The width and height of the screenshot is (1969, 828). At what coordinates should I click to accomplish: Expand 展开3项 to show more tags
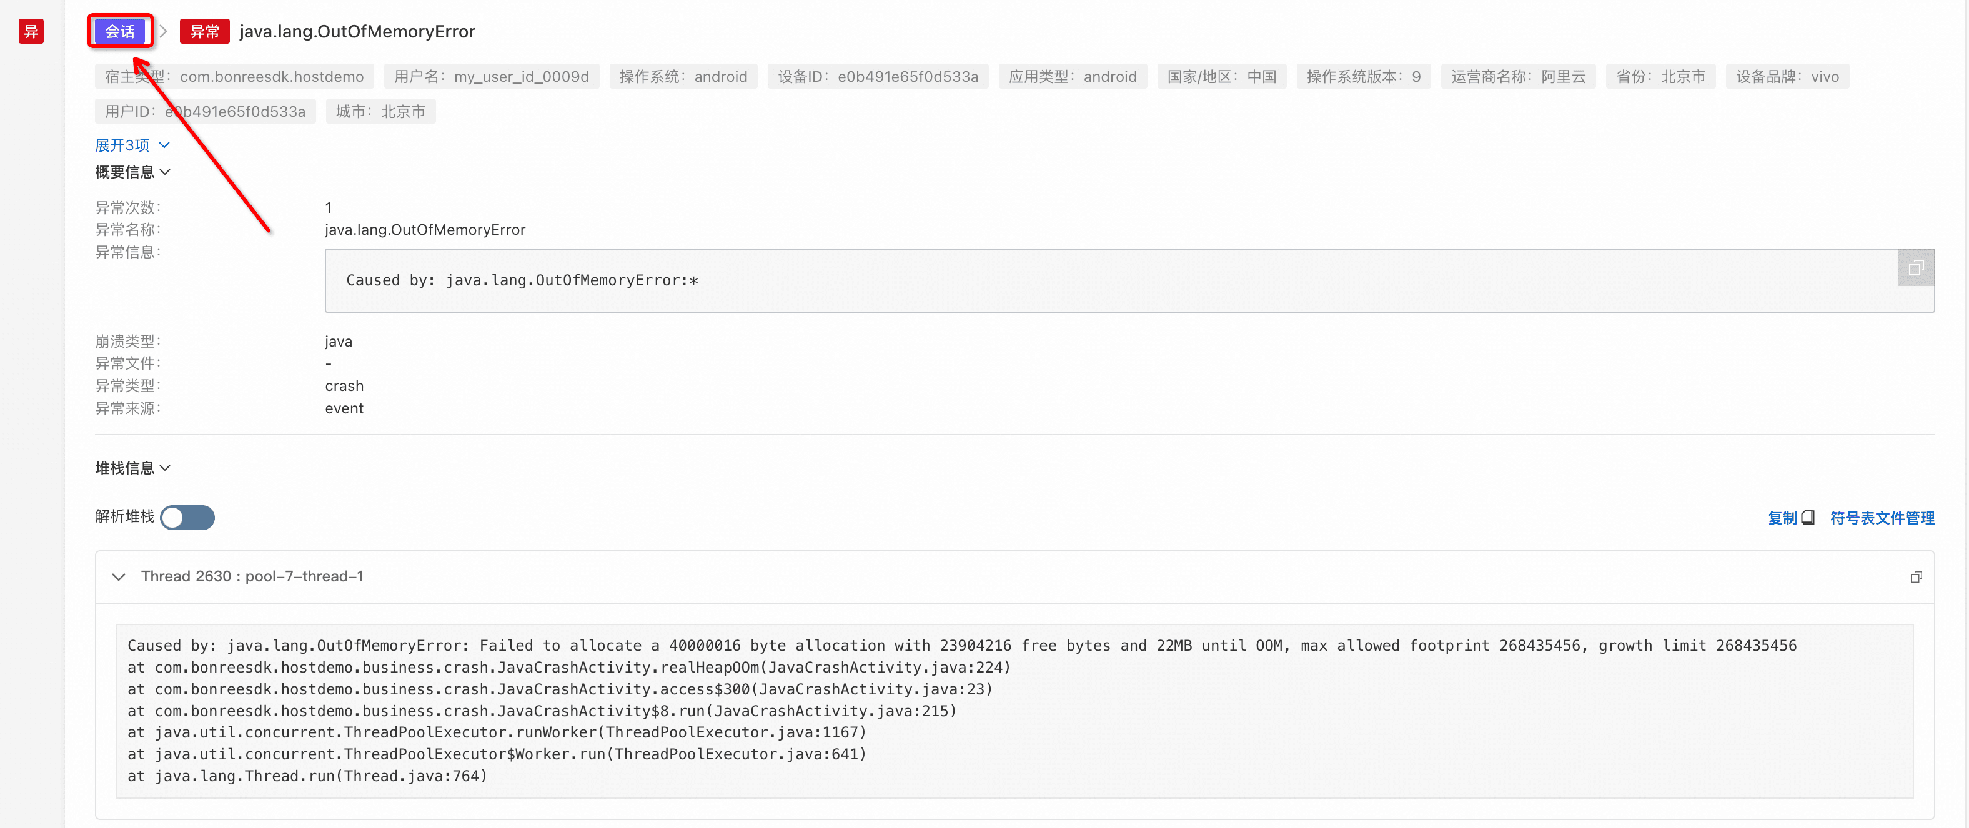coord(131,145)
